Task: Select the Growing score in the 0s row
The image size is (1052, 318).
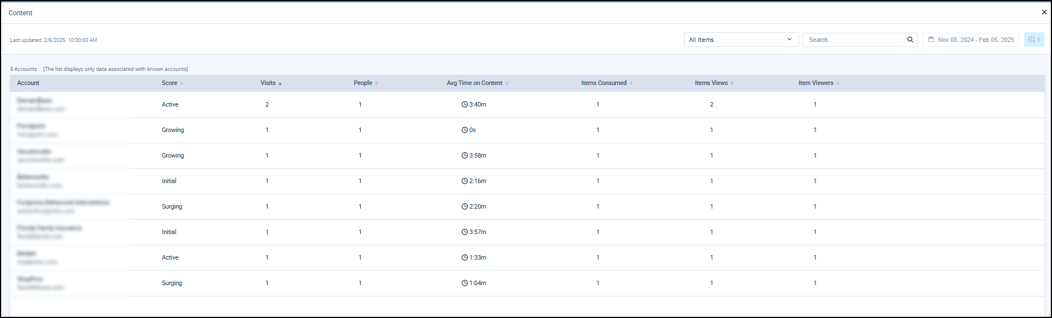Action: 173,130
